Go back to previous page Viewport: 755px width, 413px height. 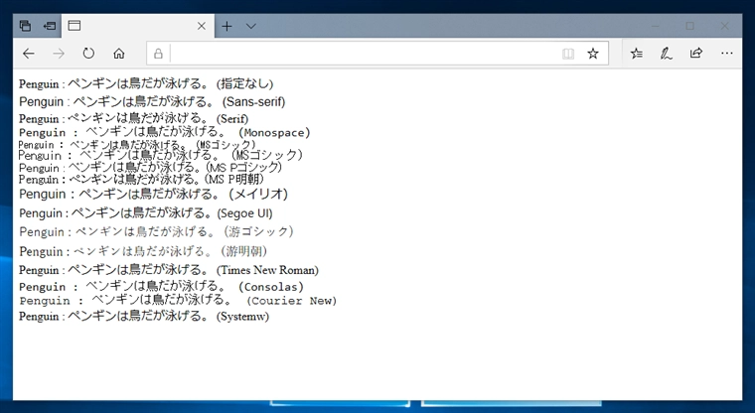click(29, 54)
